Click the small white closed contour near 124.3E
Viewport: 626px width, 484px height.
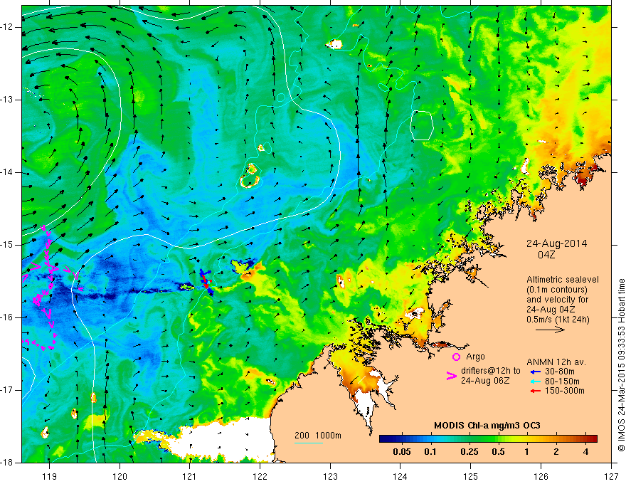pyautogui.click(x=422, y=125)
